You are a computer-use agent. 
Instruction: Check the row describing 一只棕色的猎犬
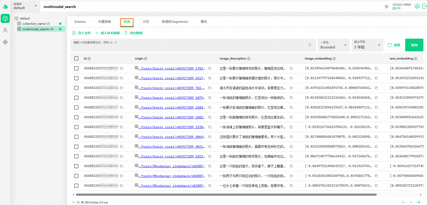(x=76, y=166)
